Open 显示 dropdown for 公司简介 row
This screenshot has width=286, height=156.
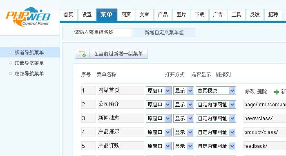tap(183, 104)
